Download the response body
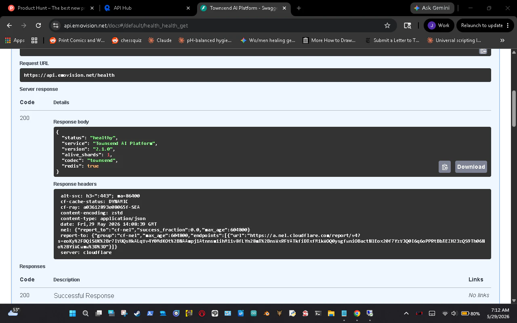The image size is (517, 323). pyautogui.click(x=471, y=167)
